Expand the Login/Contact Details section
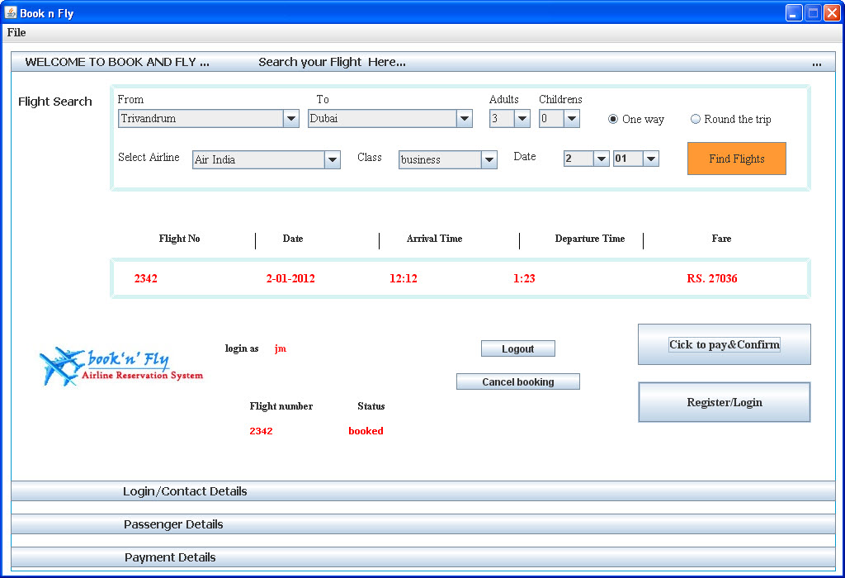 [423, 491]
